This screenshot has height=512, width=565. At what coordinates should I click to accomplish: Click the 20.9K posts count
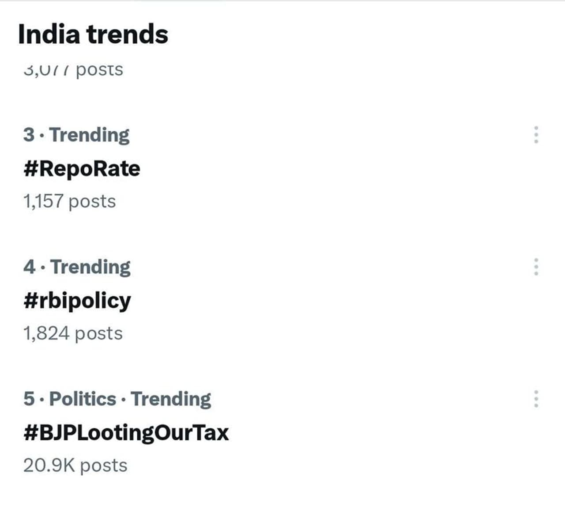coord(75,465)
